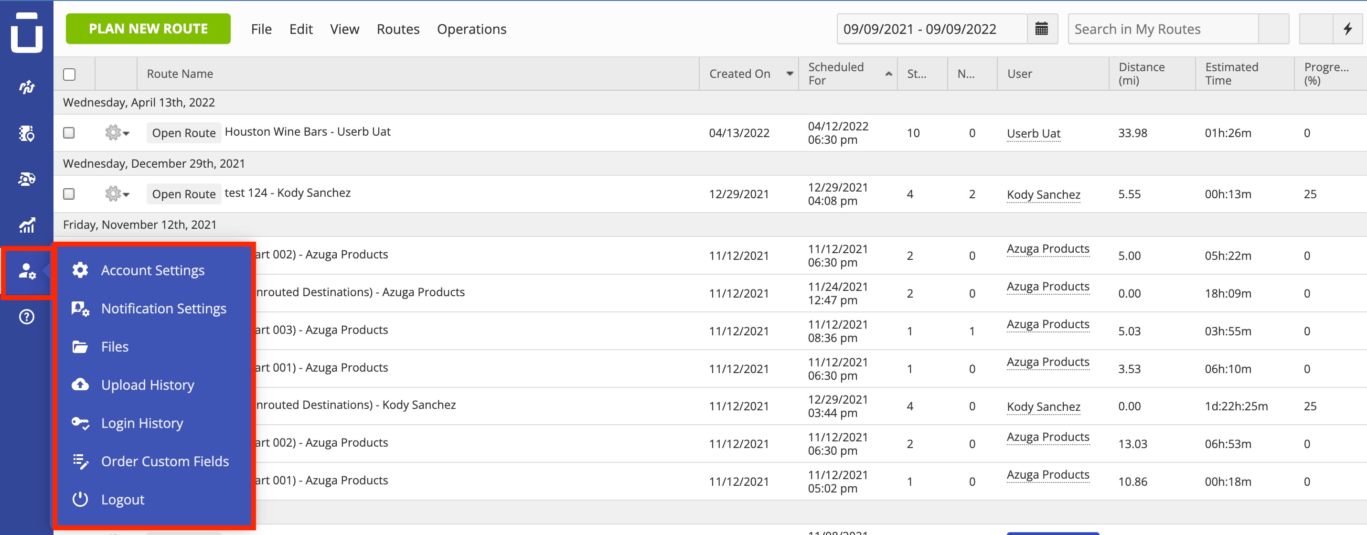Viewport: 1367px width, 535px height.
Task: Choose Login History menu entry
Action: pos(142,423)
